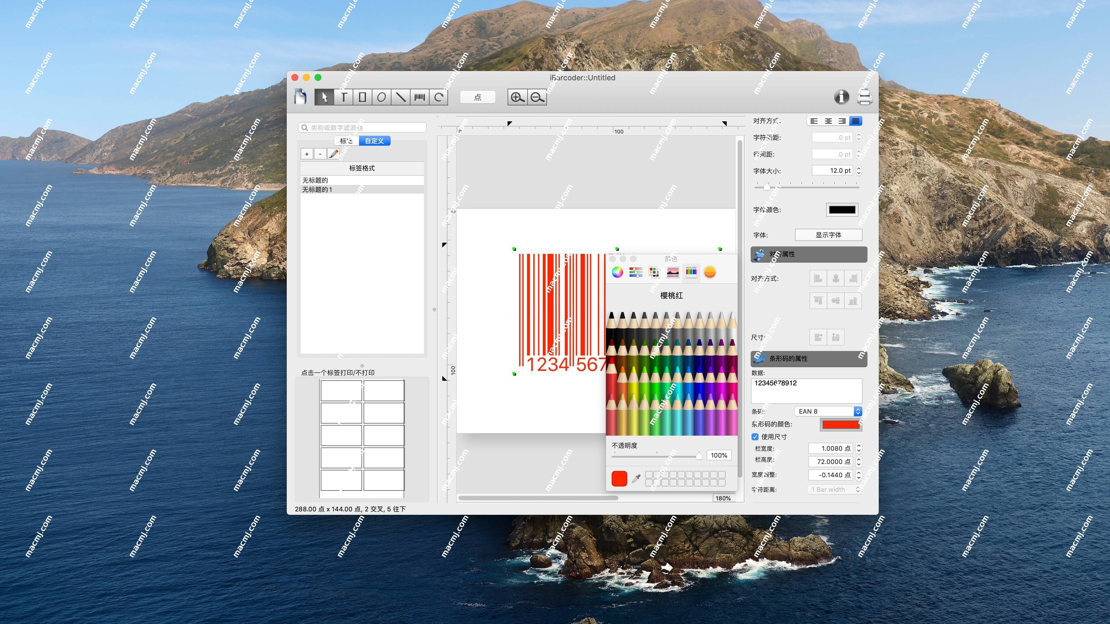Click the horizontal canvas scrollbar
1110x624 pixels.
click(538, 498)
